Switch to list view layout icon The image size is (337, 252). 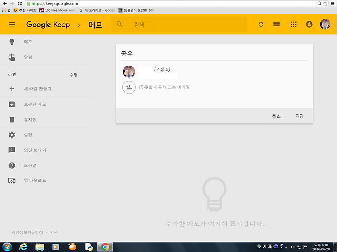[277, 24]
